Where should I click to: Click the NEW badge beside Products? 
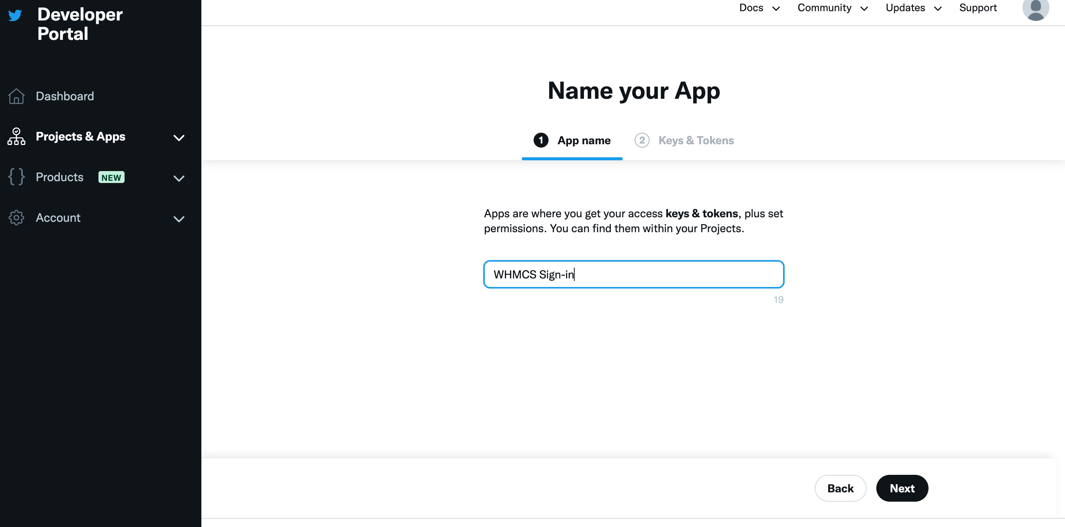[111, 177]
